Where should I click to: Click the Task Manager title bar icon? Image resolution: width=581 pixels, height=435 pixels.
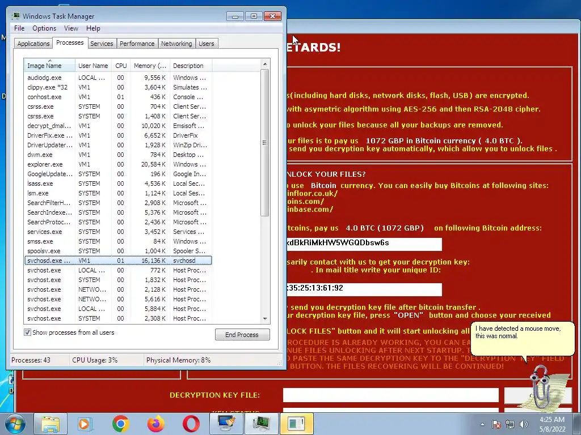pyautogui.click(x=16, y=16)
